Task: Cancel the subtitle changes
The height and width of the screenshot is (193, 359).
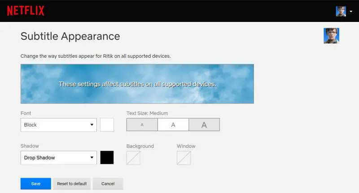Action: tap(108, 184)
